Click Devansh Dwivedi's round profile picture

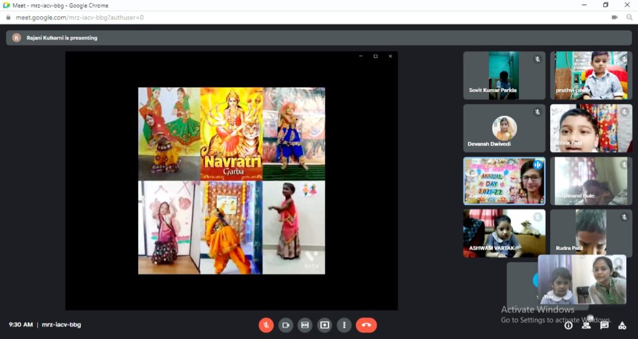click(505, 128)
